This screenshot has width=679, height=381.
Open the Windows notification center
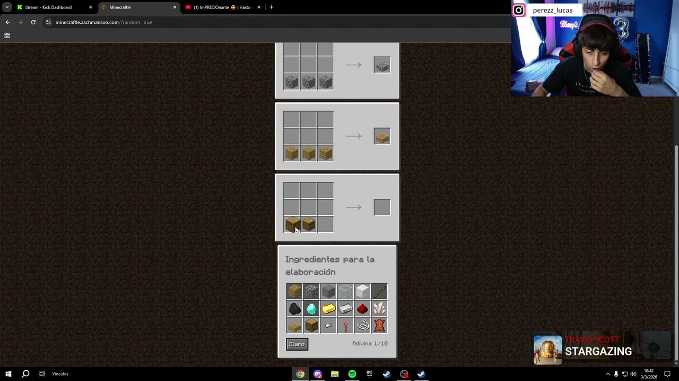[667, 374]
